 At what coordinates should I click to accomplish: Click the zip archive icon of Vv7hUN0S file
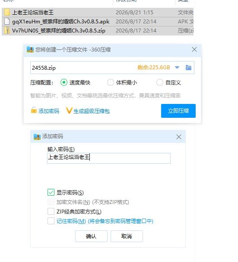click(x=7, y=31)
